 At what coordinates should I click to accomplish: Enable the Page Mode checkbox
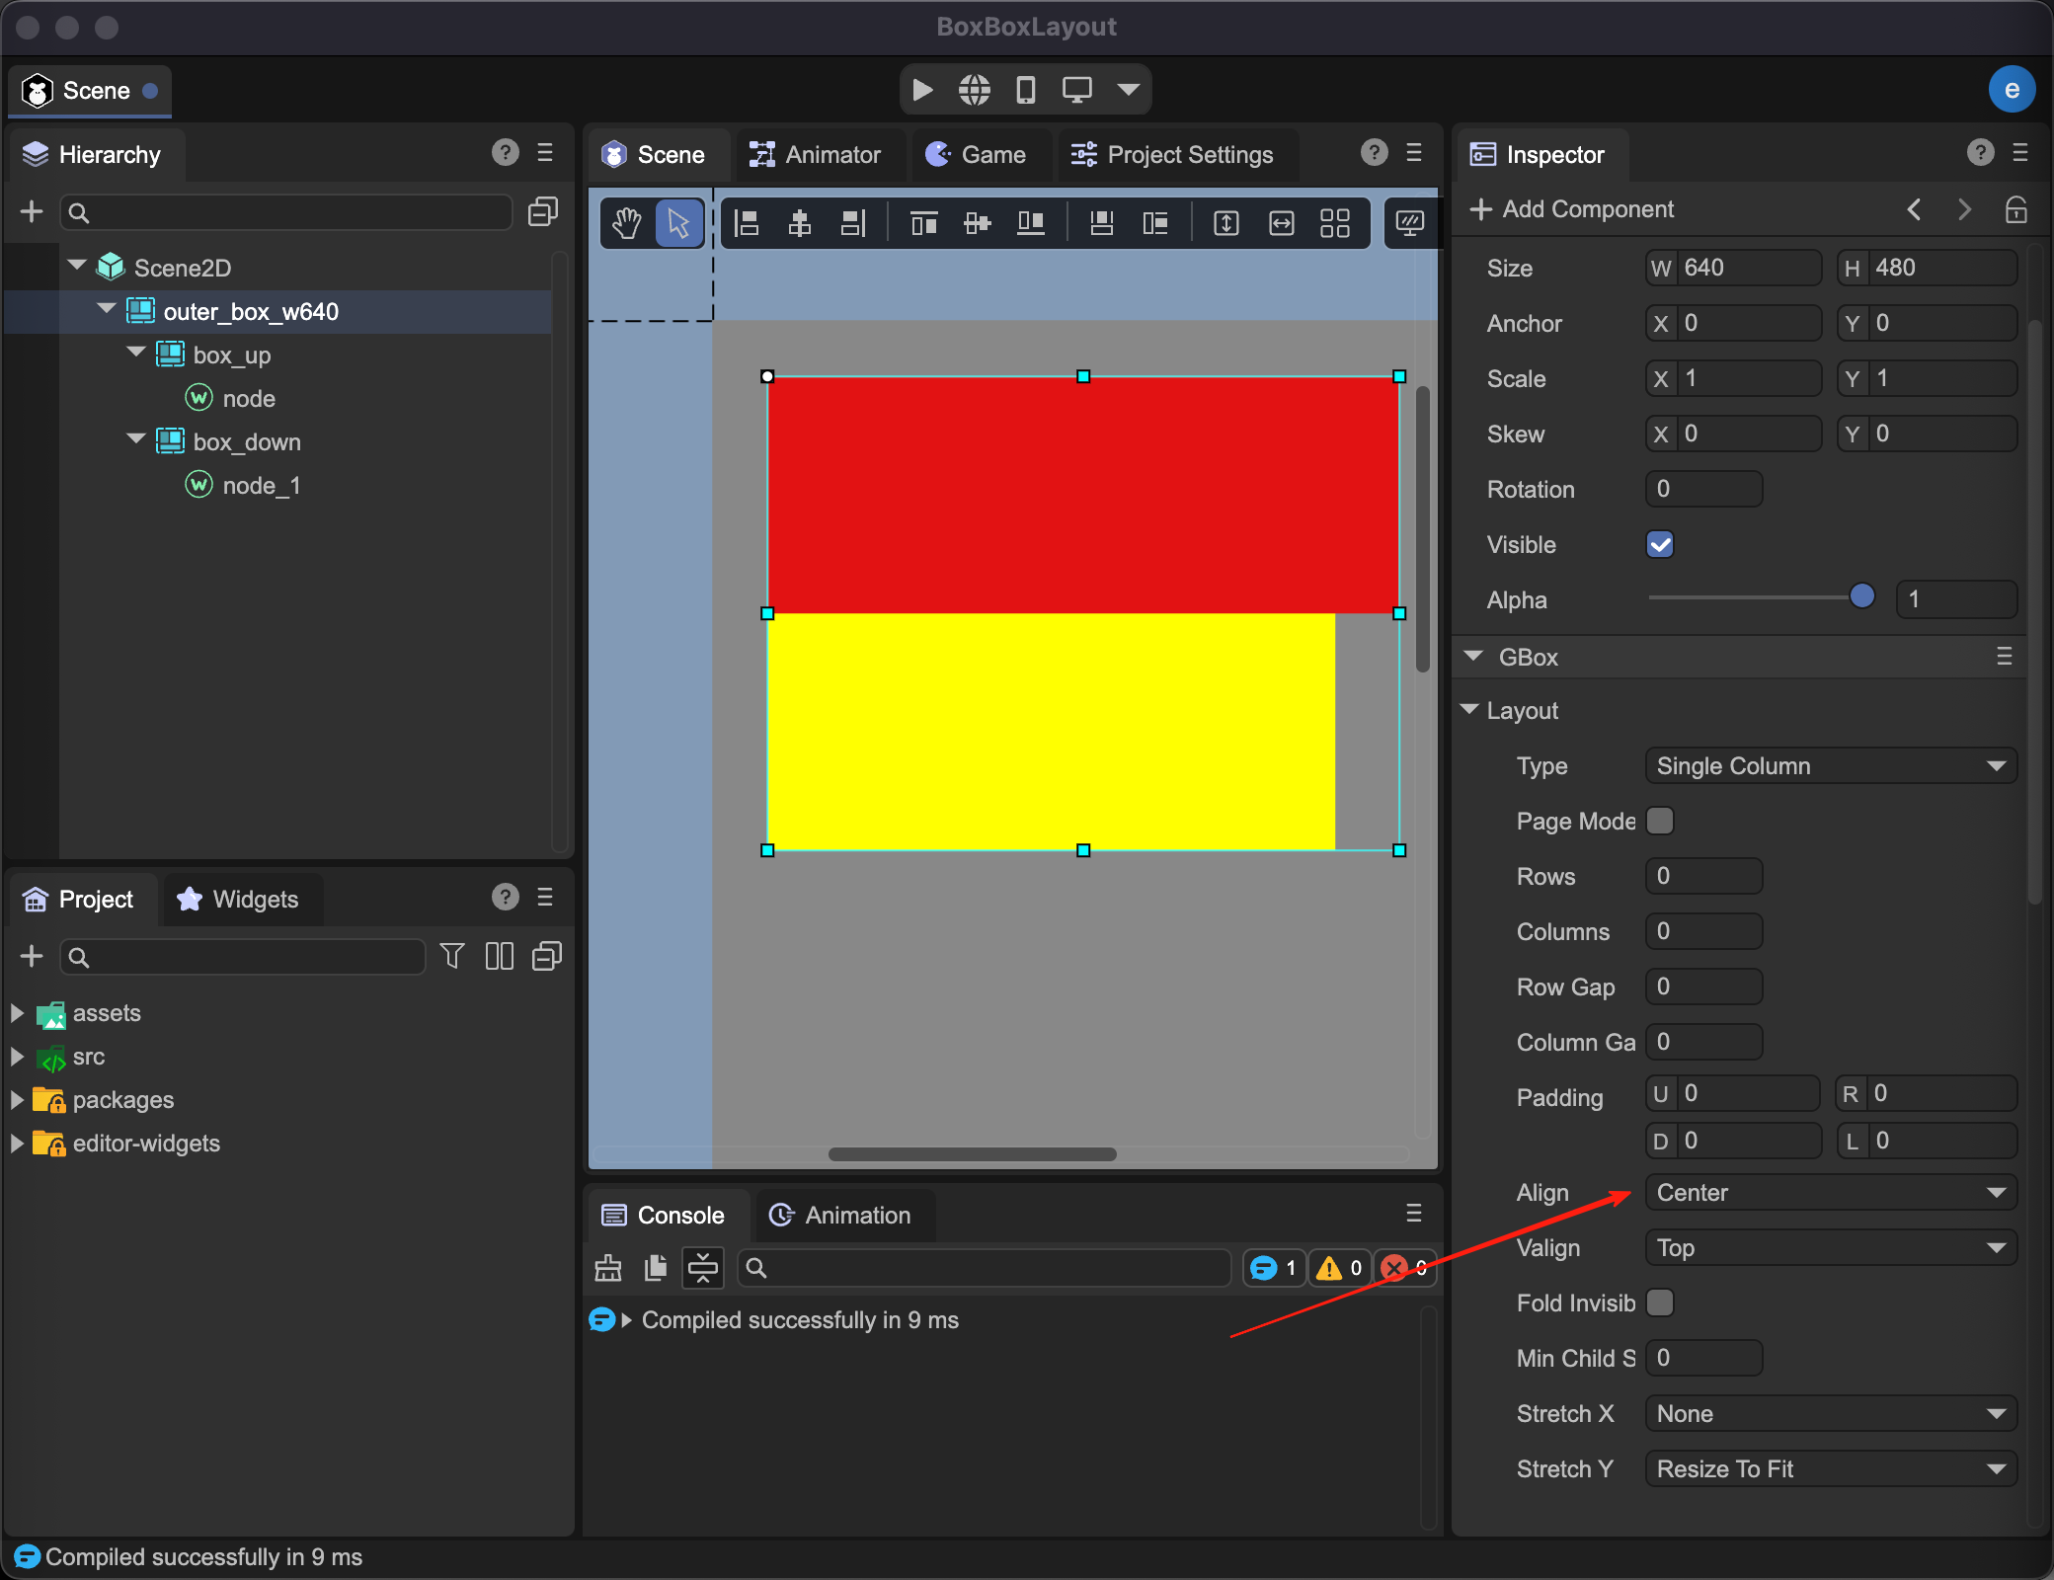1660,821
